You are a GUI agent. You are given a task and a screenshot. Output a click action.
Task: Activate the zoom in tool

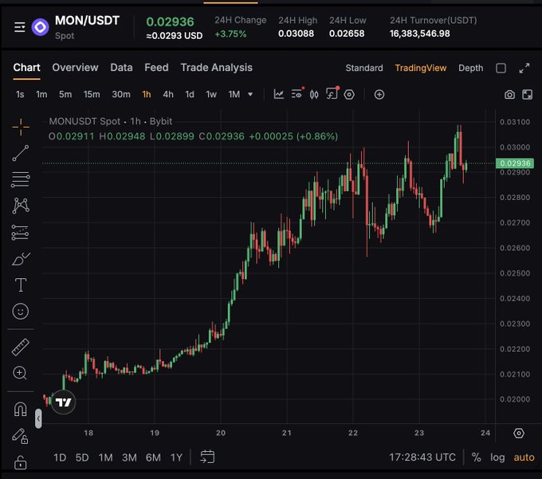click(x=20, y=373)
